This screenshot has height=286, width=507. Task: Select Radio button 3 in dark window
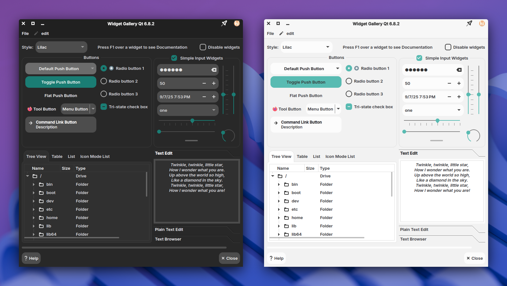104,94
